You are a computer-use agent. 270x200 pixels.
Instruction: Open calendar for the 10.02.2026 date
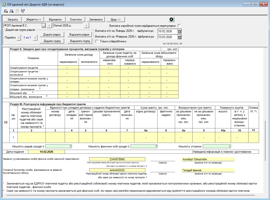point(179,31)
